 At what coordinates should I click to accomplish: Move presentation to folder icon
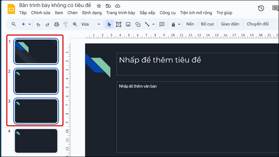pyautogui.click(x=108, y=6)
